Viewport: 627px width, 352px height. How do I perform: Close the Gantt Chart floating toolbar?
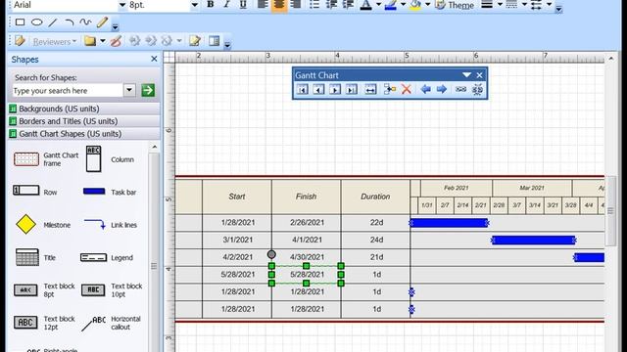pos(479,75)
